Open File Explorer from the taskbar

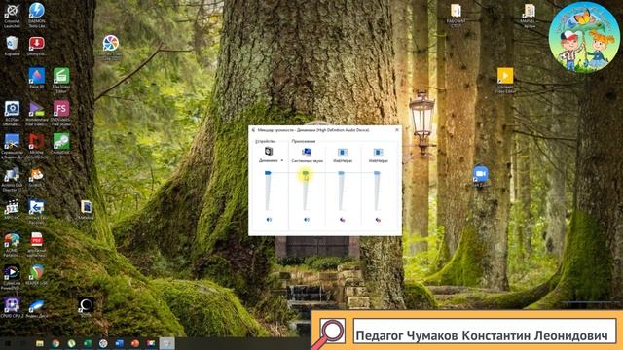click(40, 343)
